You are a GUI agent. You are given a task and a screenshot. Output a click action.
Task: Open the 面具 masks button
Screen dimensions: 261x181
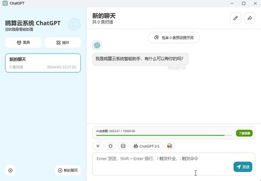coord(23,43)
